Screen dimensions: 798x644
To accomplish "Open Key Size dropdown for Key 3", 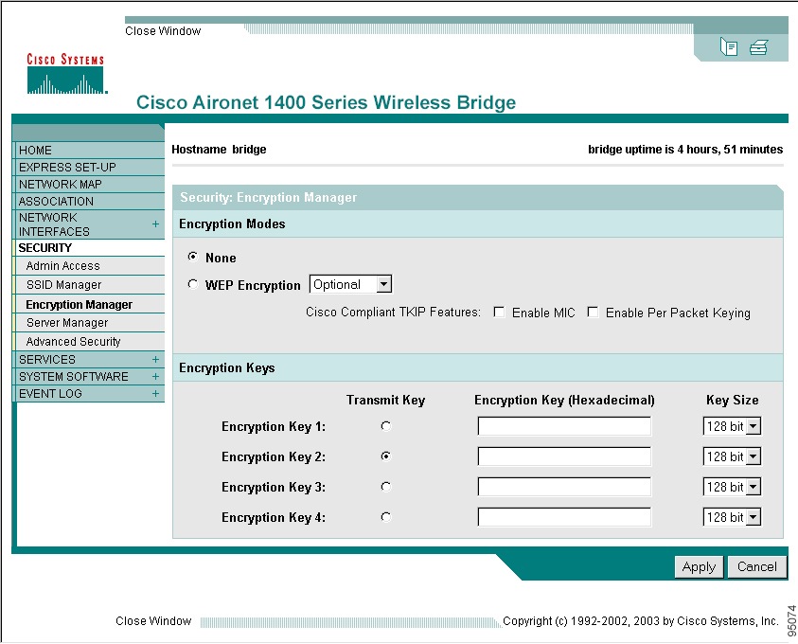I will 732,487.
